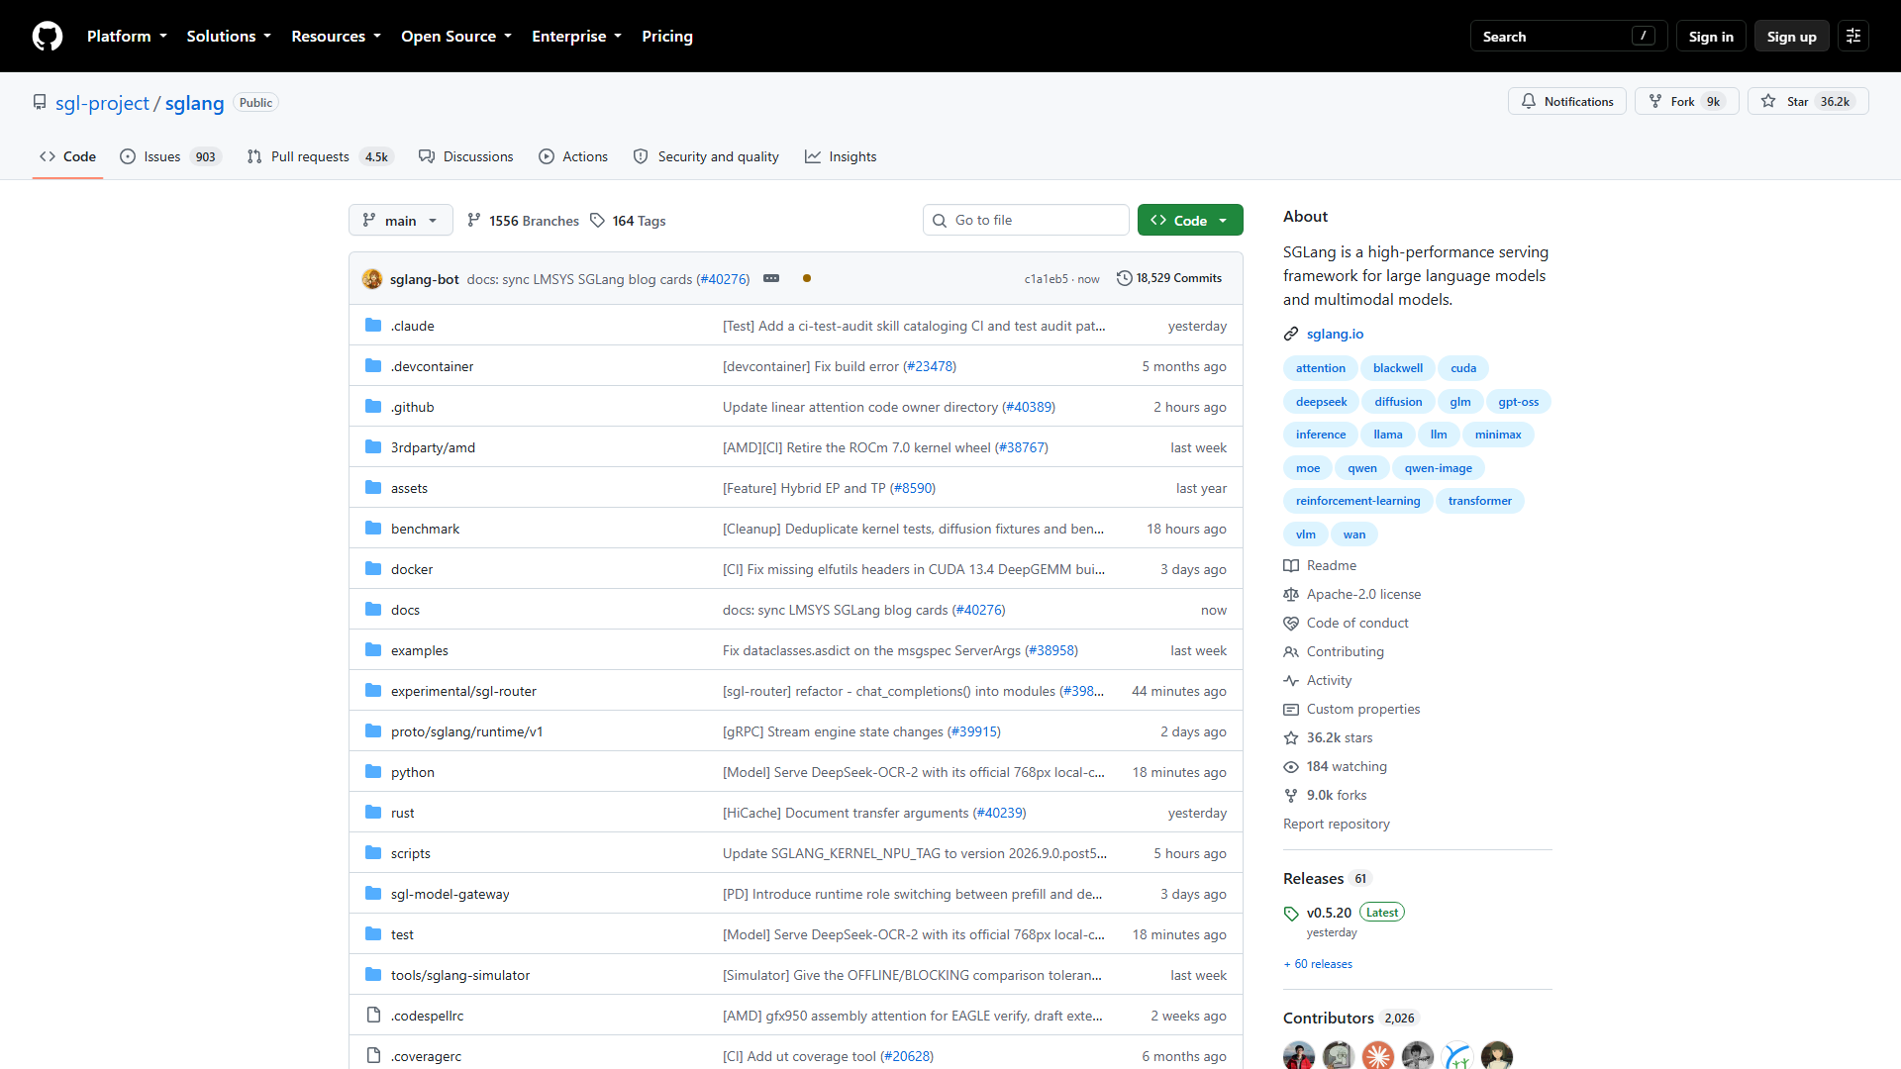Open sgl-project organization link
Screen dimensions: 1901x1069
102,103
